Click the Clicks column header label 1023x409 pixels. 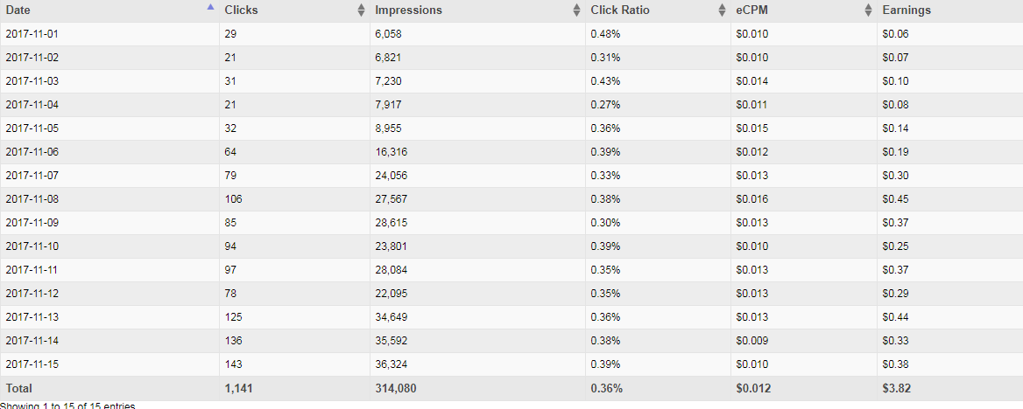[241, 10]
